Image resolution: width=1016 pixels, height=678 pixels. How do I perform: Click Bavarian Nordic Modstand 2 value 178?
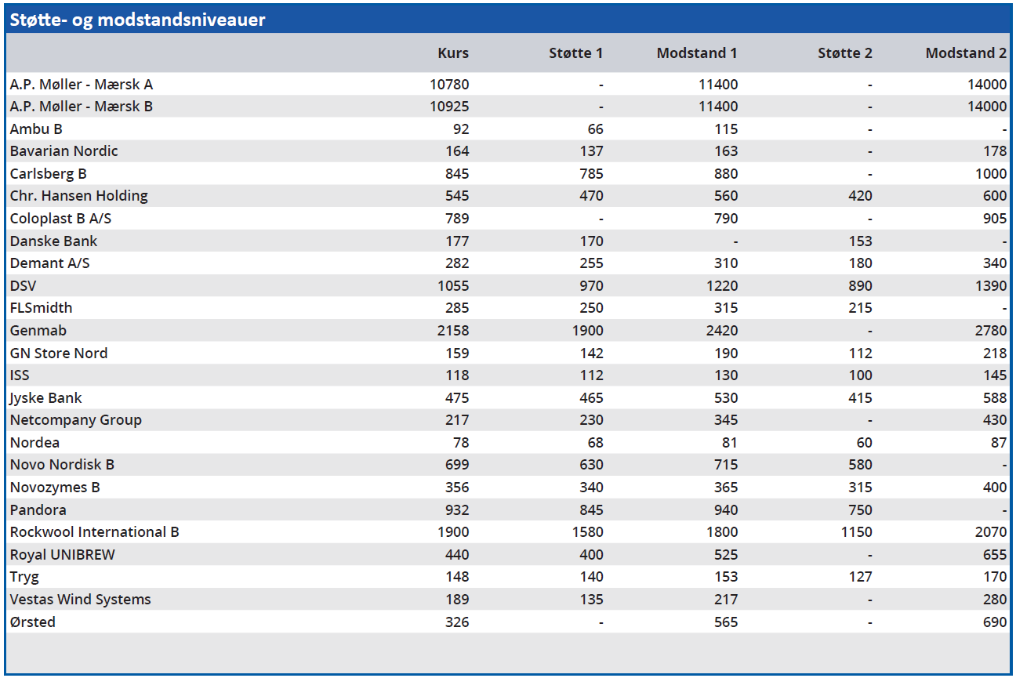pos(995,151)
